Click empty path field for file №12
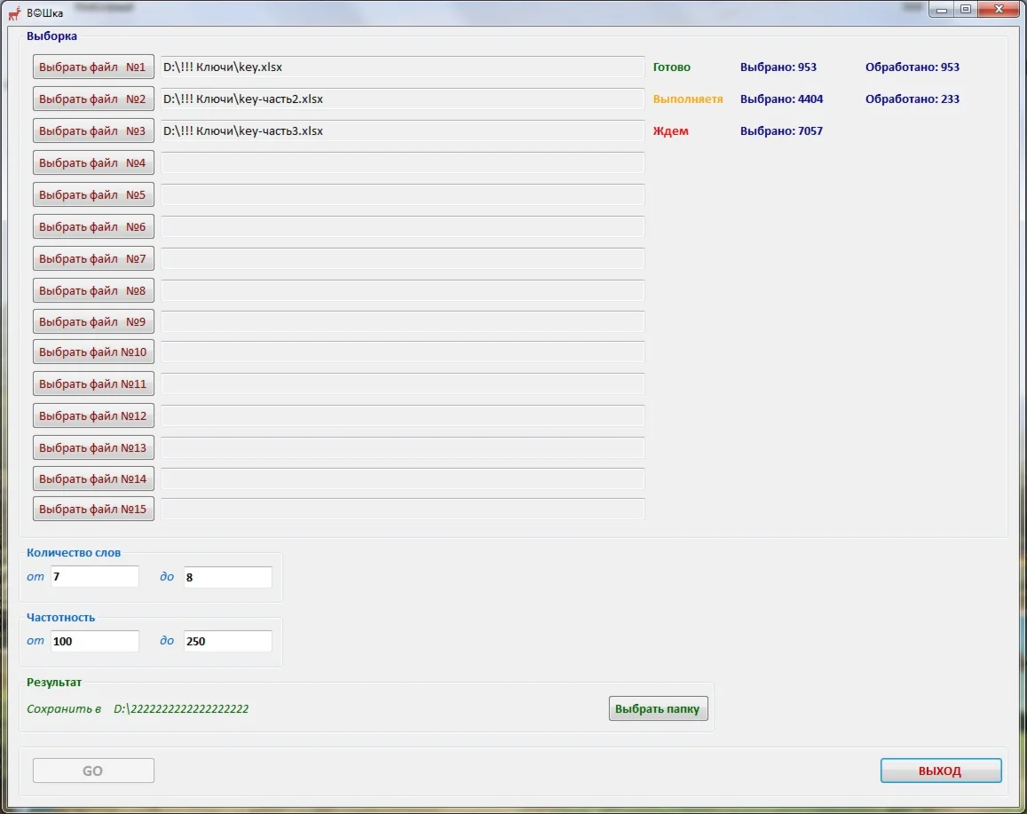 [403, 415]
